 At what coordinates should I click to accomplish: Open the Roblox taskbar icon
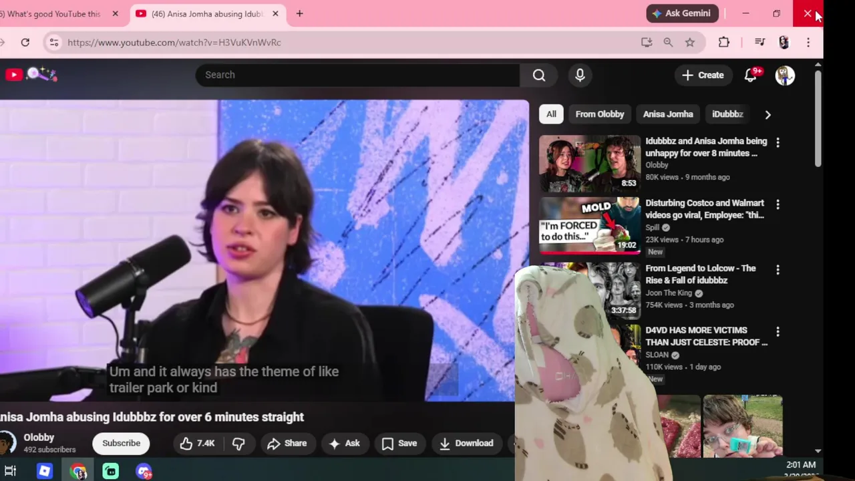pos(44,471)
